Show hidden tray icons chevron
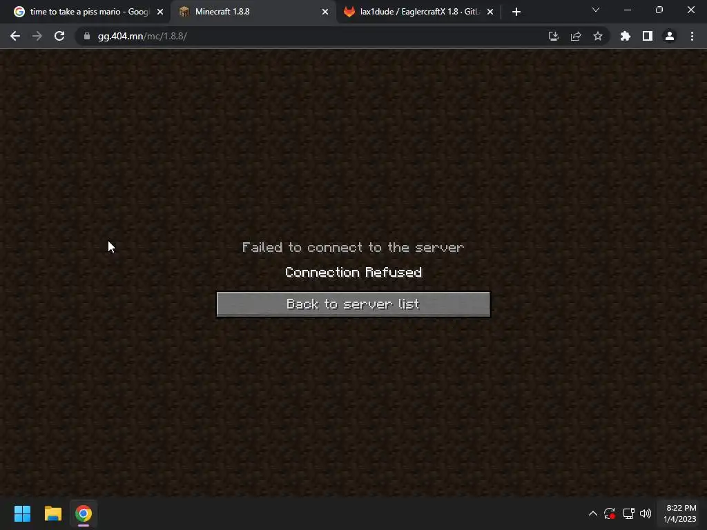Viewport: 707px width, 530px height. coord(593,513)
